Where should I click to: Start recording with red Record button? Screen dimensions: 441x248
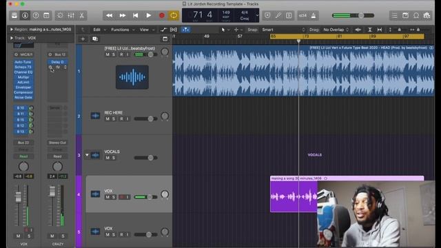pos(161,15)
